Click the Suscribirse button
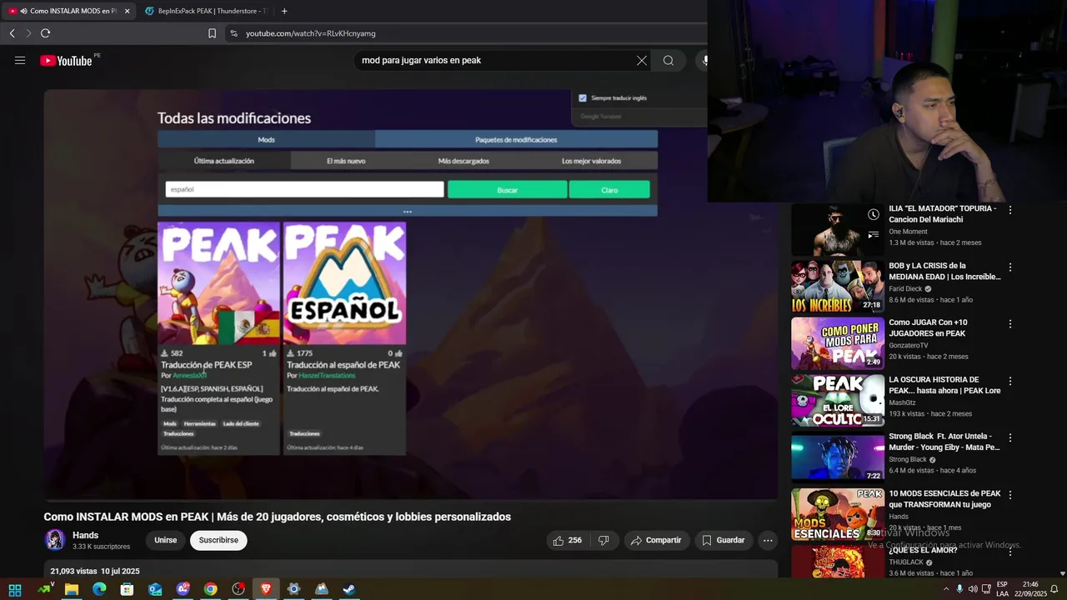 point(218,540)
